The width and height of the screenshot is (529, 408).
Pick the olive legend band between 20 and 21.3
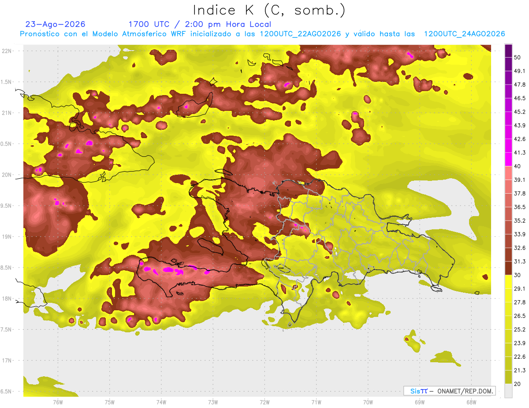point(508,377)
